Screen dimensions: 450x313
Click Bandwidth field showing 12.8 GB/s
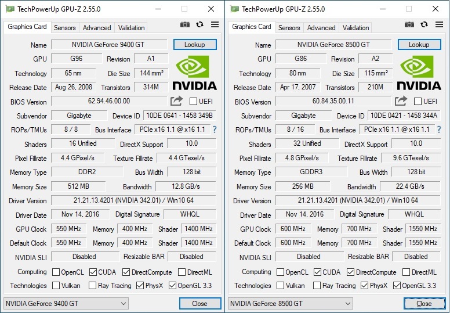click(186, 186)
